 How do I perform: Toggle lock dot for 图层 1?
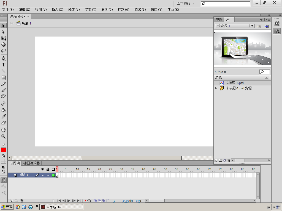(x=48, y=175)
